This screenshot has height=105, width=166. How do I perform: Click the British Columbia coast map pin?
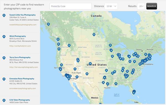48,24
